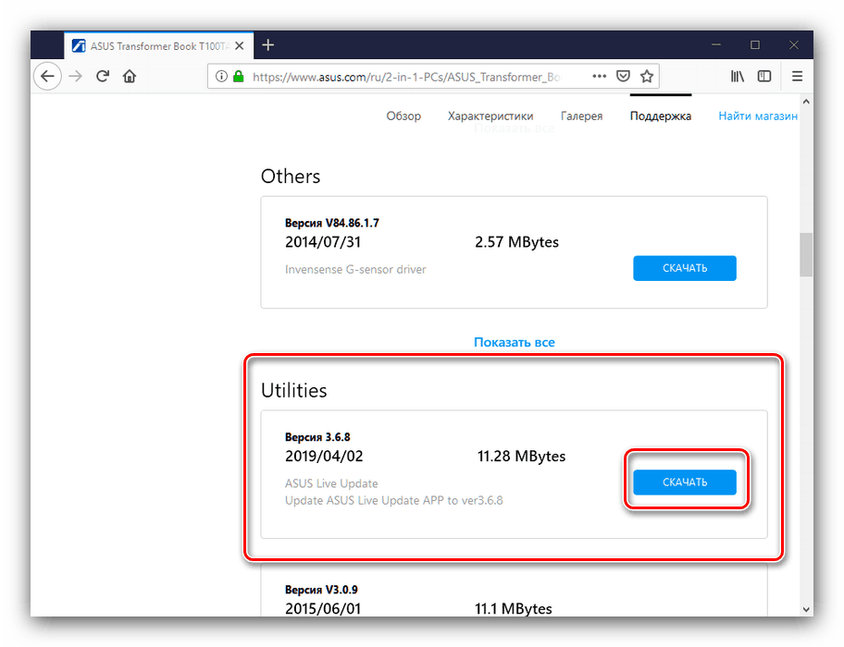The width and height of the screenshot is (844, 647).
Task: Click the ASUS favicon on the tab
Action: tap(79, 45)
